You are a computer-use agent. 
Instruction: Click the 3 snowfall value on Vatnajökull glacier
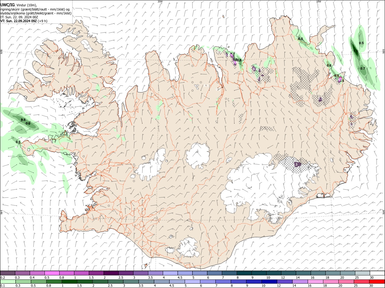click(x=297, y=164)
